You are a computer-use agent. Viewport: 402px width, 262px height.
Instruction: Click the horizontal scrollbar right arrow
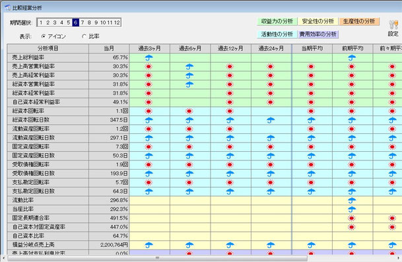pyautogui.click(x=398, y=258)
